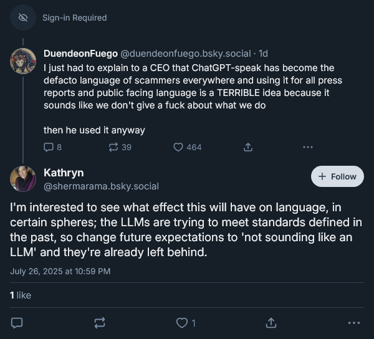
Task: Click Kathryn's display name
Action: pyautogui.click(x=64, y=173)
